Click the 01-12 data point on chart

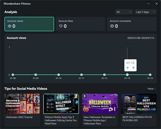[104, 75]
